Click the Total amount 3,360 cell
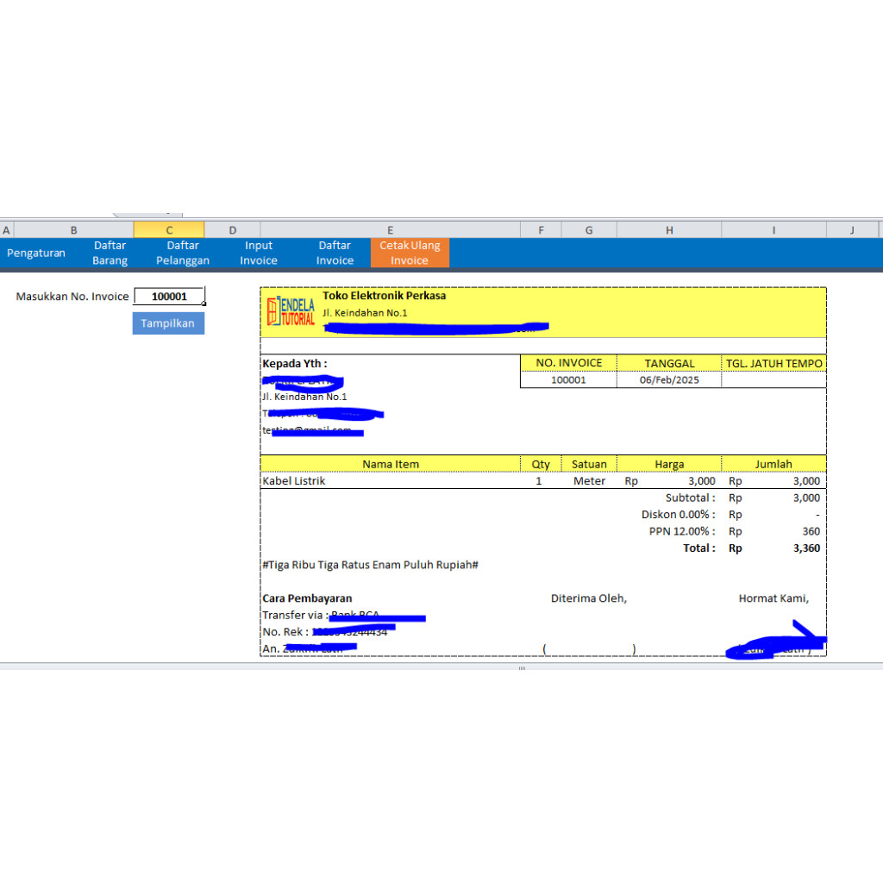The height and width of the screenshot is (883, 883). pyautogui.click(x=806, y=548)
